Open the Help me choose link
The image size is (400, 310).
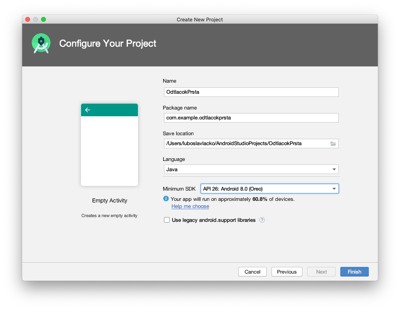190,206
